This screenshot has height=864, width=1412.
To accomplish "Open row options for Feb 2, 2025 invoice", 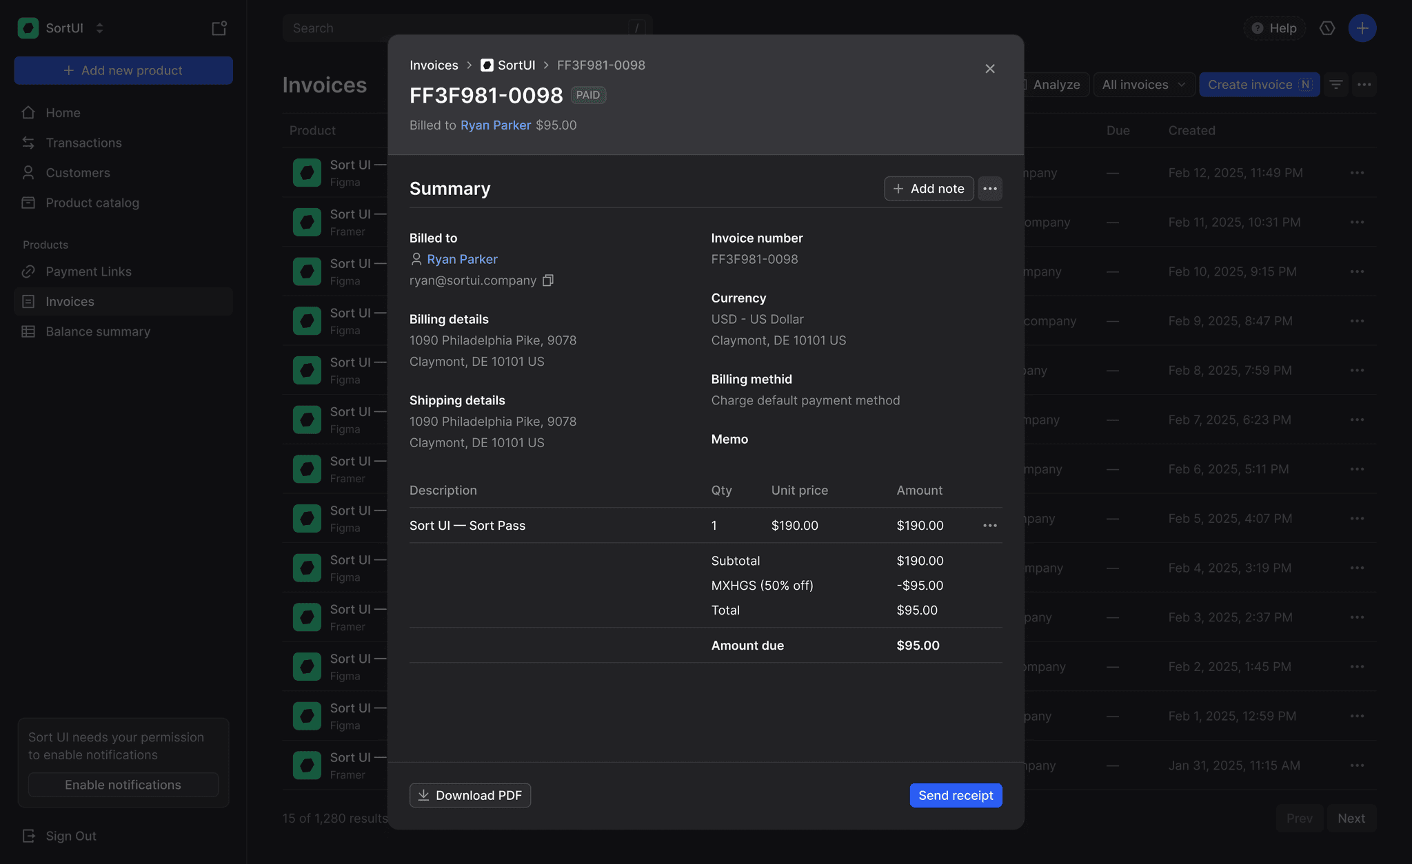I will click(1358, 667).
